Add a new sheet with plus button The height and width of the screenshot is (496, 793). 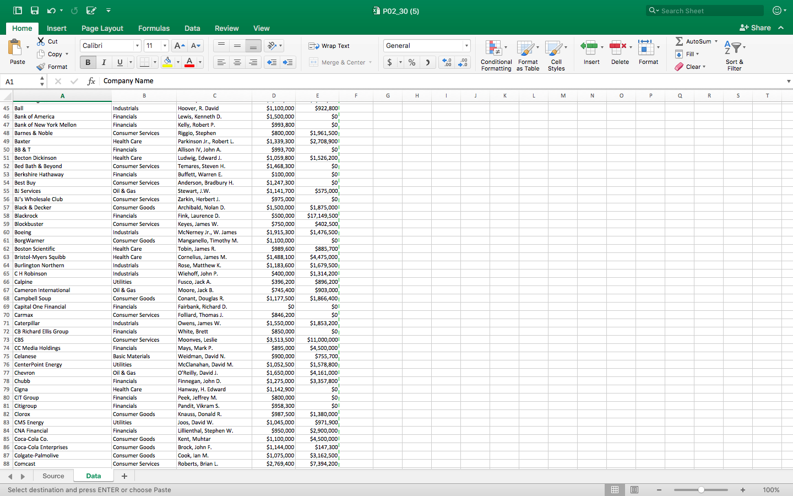tap(124, 476)
